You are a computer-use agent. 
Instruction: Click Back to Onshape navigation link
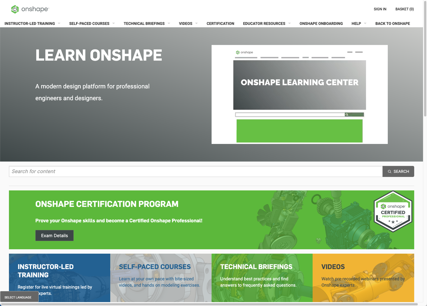tap(392, 23)
